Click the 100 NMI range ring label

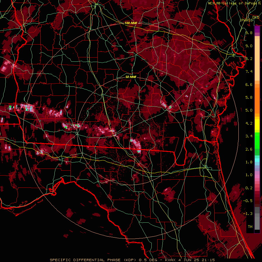pyautogui.click(x=131, y=23)
